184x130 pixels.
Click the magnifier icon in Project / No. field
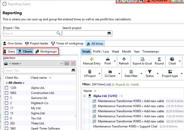click(x=58, y=34)
